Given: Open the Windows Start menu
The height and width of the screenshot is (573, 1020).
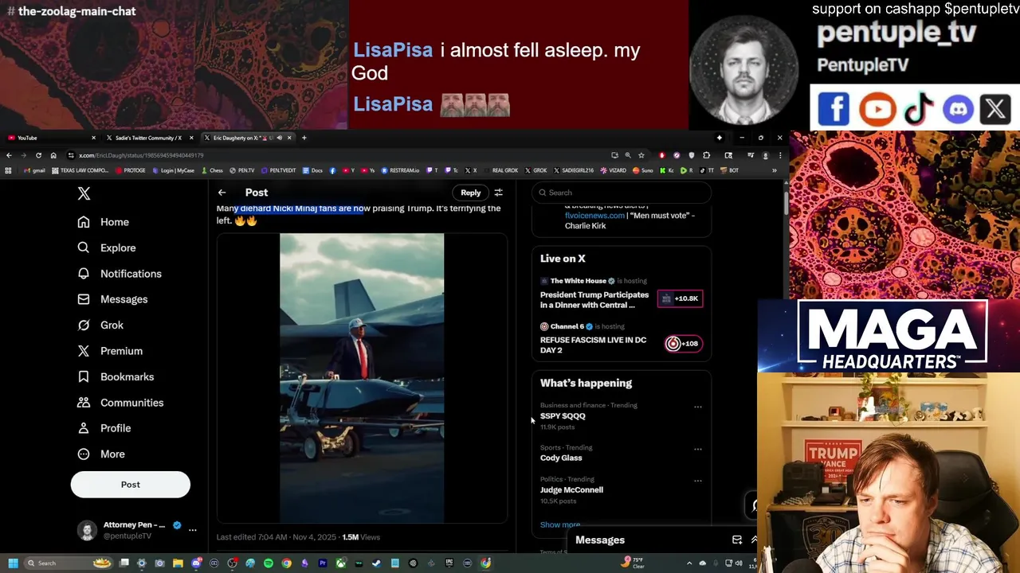Looking at the screenshot, I should click(13, 563).
